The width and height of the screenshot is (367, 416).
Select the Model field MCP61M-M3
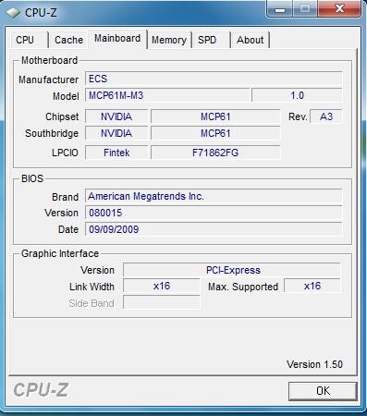click(x=167, y=95)
